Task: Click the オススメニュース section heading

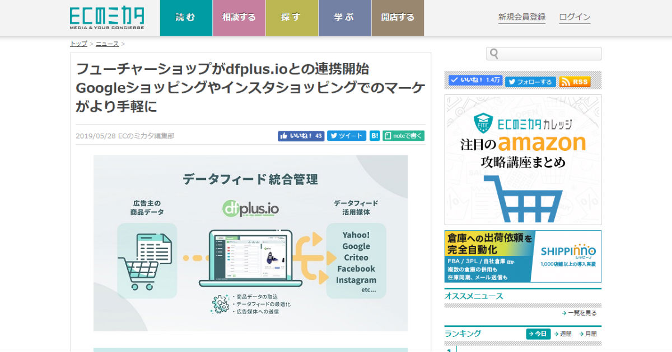Action: pos(474,296)
